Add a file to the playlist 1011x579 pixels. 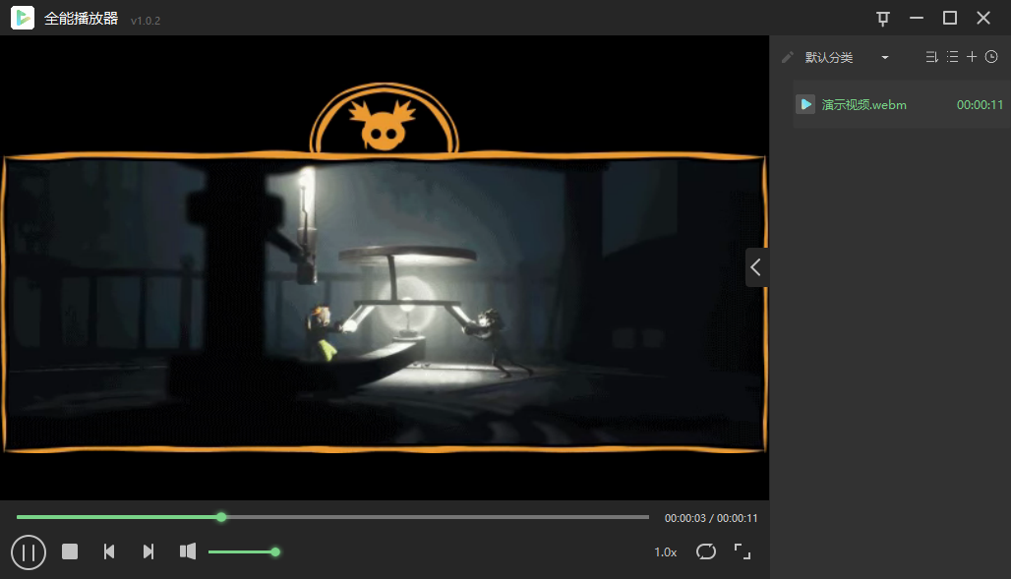(972, 57)
